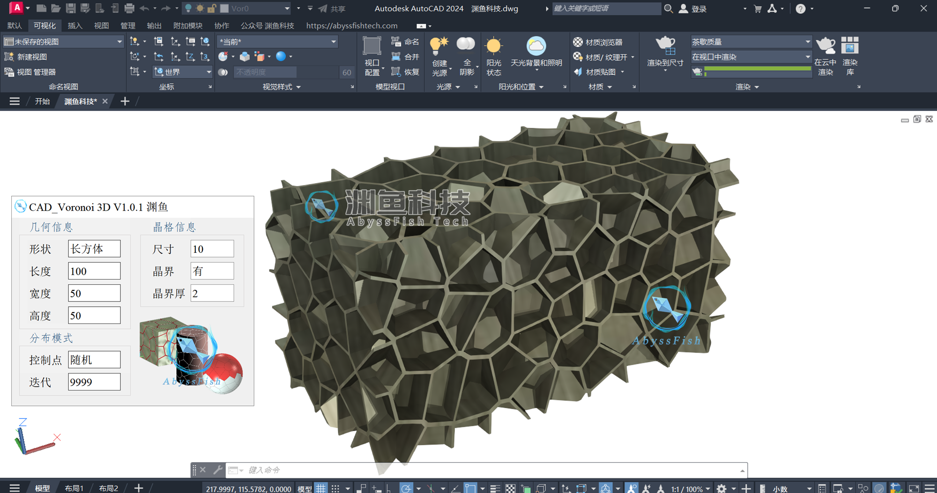The width and height of the screenshot is (937, 493).
Task: Open the Materials Browser (材质浏览器)
Action: (x=598, y=42)
